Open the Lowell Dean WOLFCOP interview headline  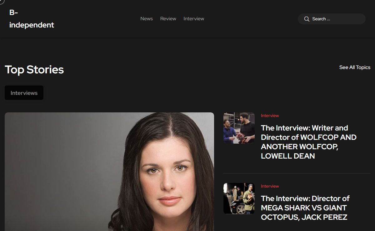click(x=308, y=142)
